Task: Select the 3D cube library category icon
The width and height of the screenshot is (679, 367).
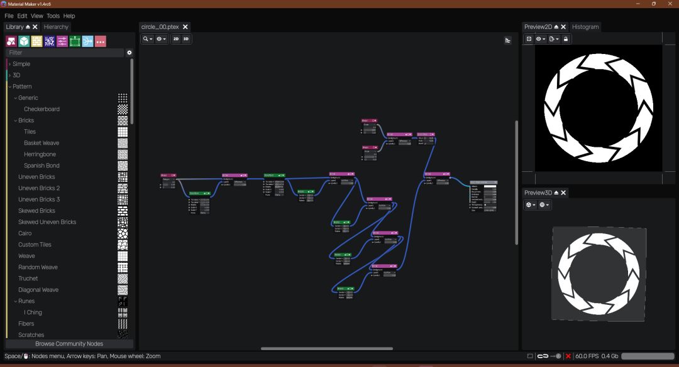Action: click(24, 41)
